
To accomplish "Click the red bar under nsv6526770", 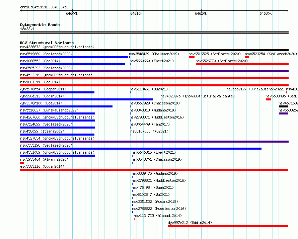I will pos(242,64).
